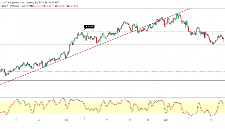Click the '11' date on time axis

pos(189,120)
